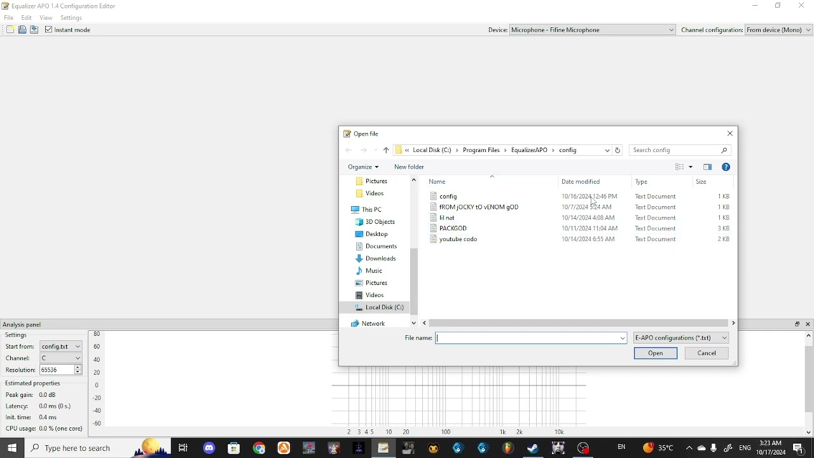The height and width of the screenshot is (458, 814).
Task: Click the navigation pane vertical scrollbar
Action: (x=415, y=282)
